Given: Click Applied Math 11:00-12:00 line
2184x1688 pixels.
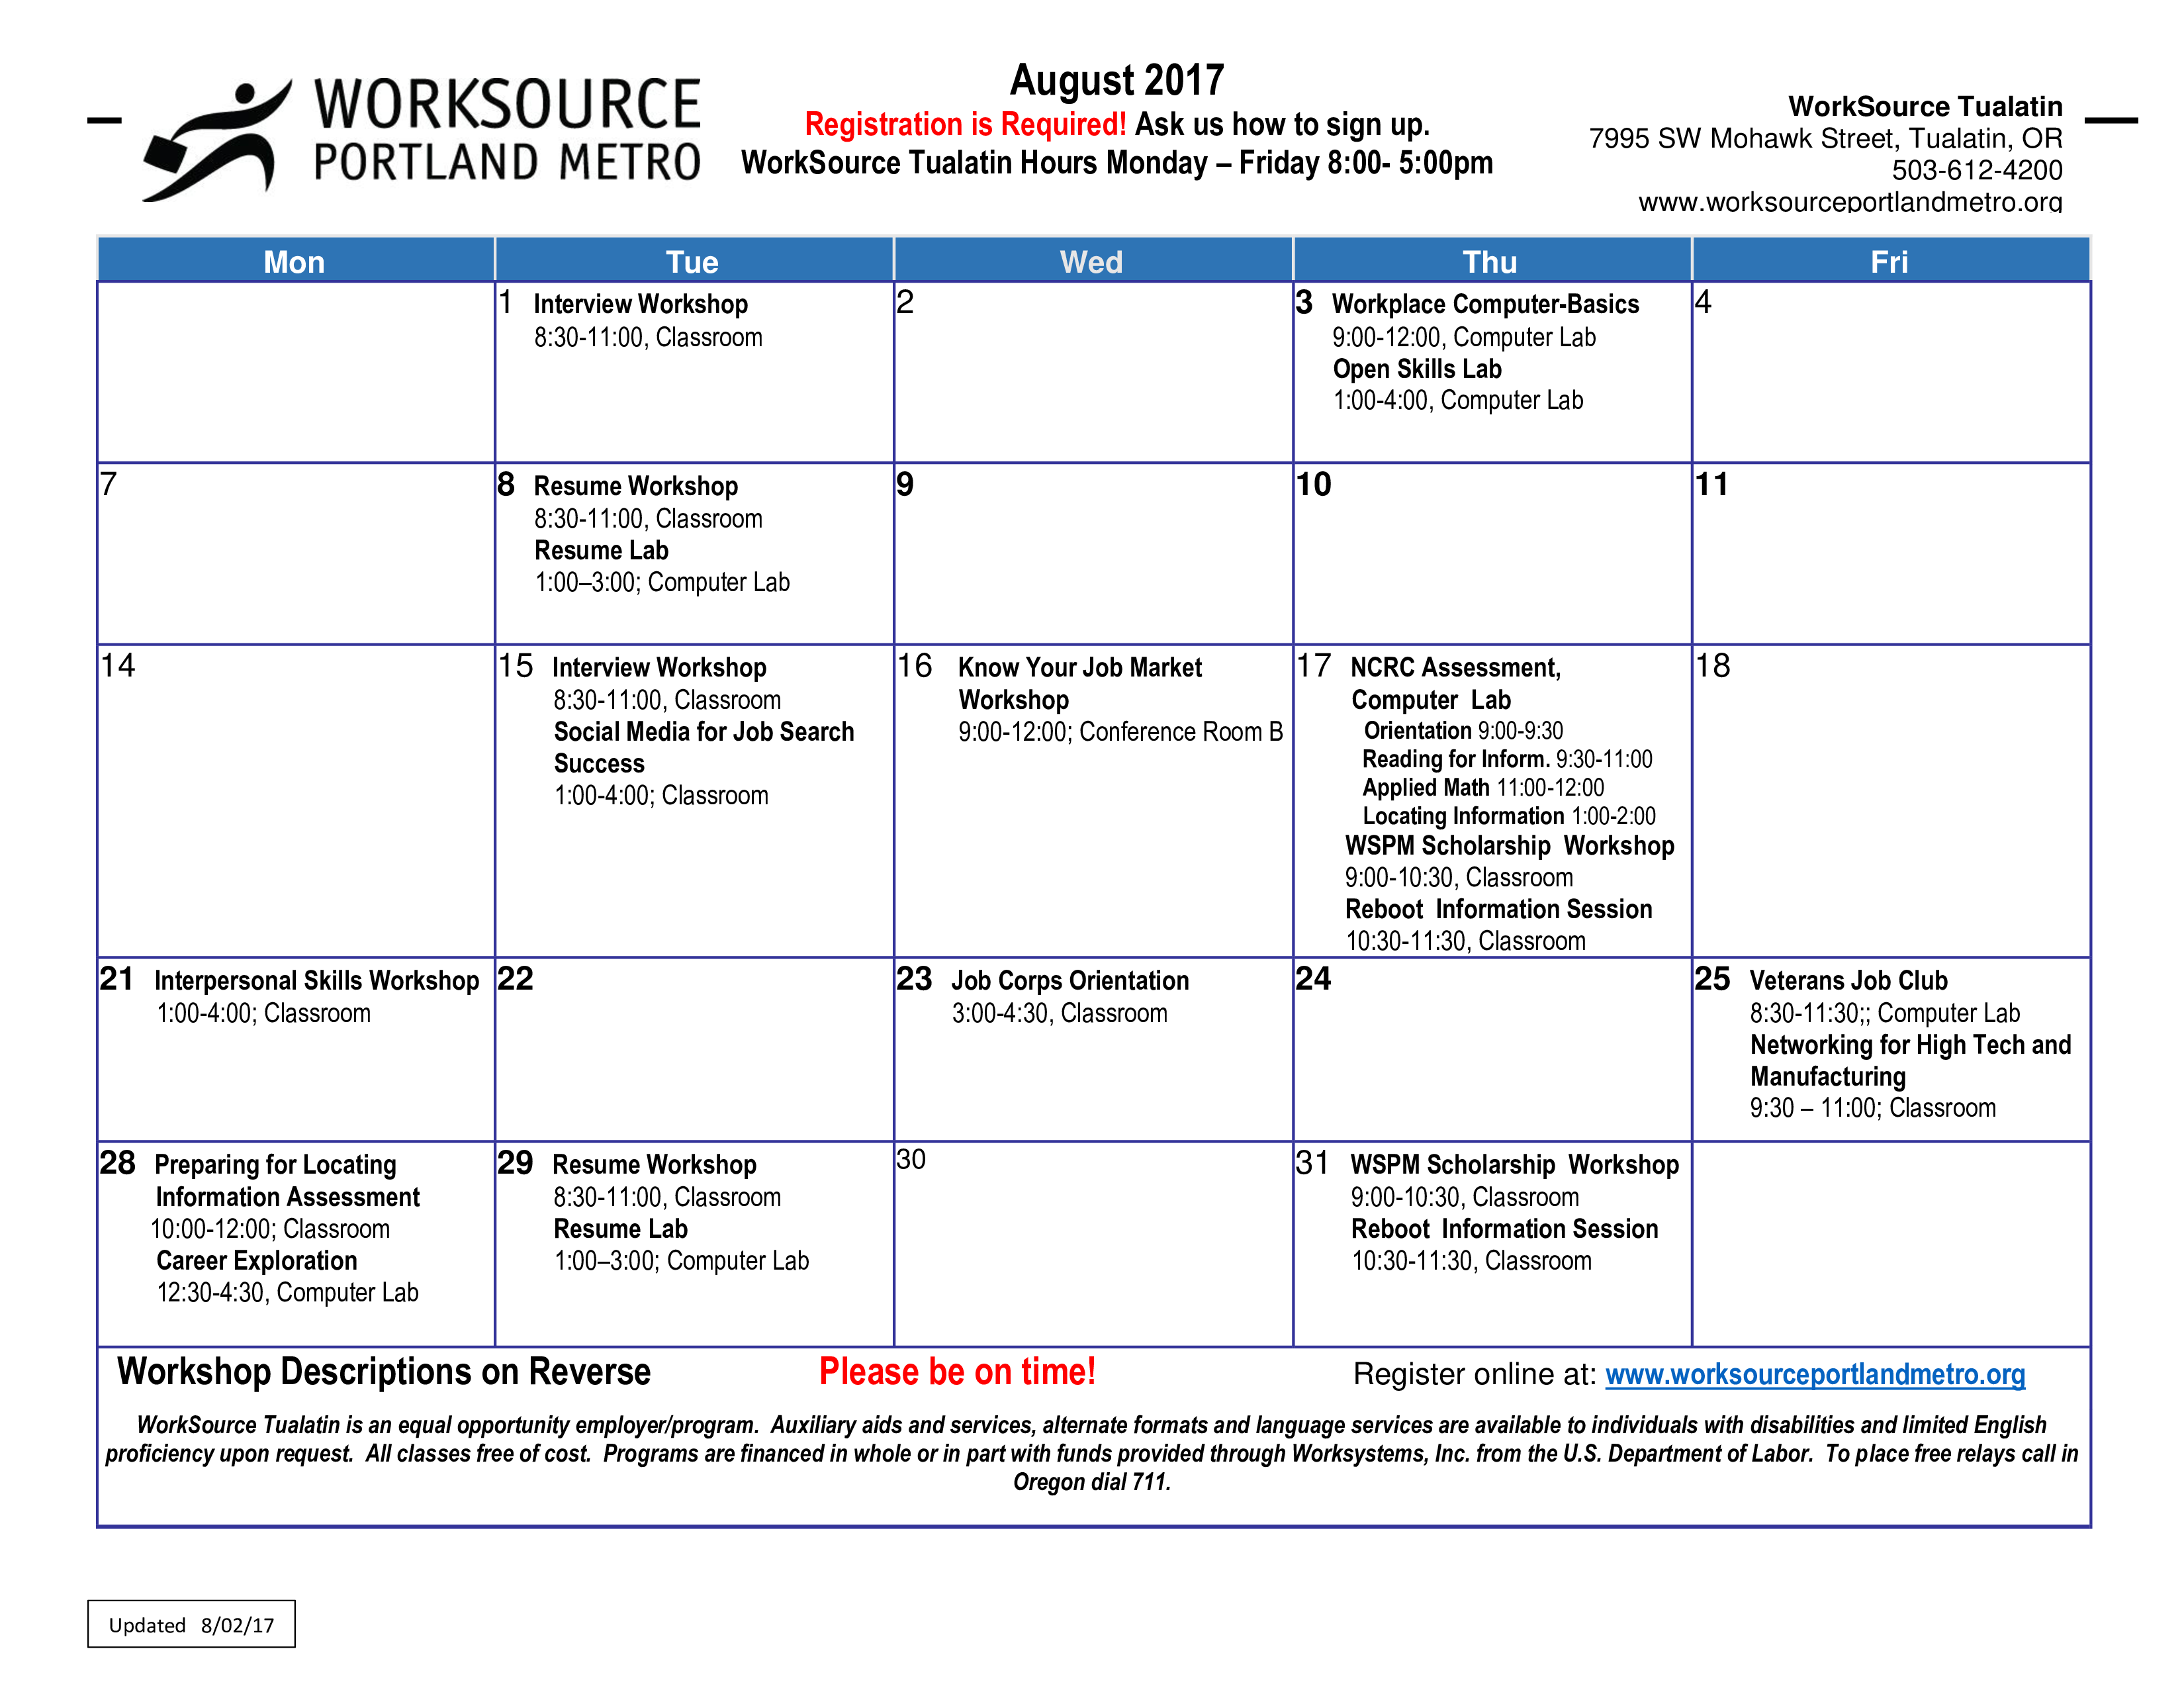Looking at the screenshot, I should tap(1483, 788).
